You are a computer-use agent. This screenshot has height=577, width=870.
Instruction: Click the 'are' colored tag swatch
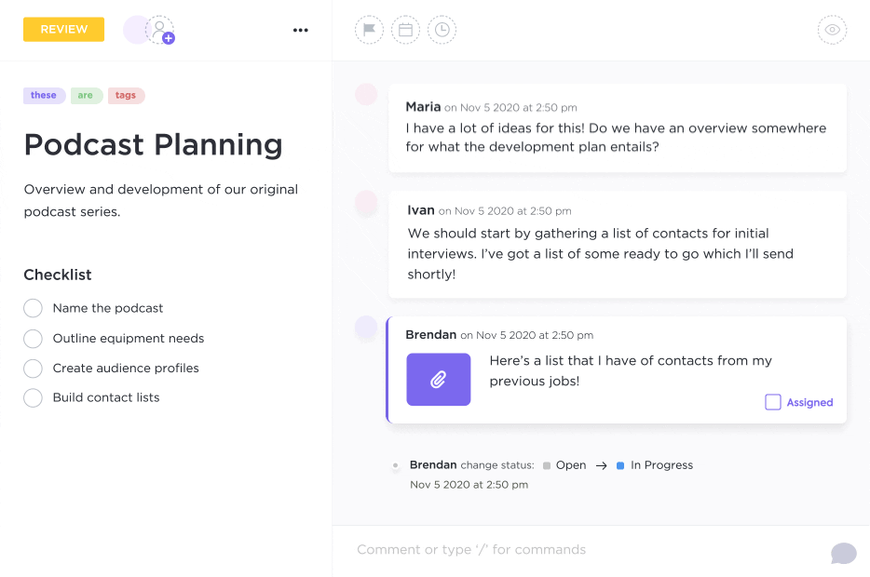(x=84, y=95)
